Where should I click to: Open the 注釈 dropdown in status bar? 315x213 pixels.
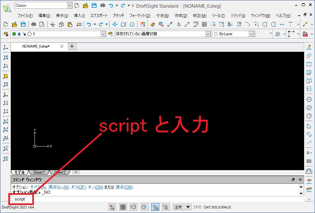(x=182, y=207)
